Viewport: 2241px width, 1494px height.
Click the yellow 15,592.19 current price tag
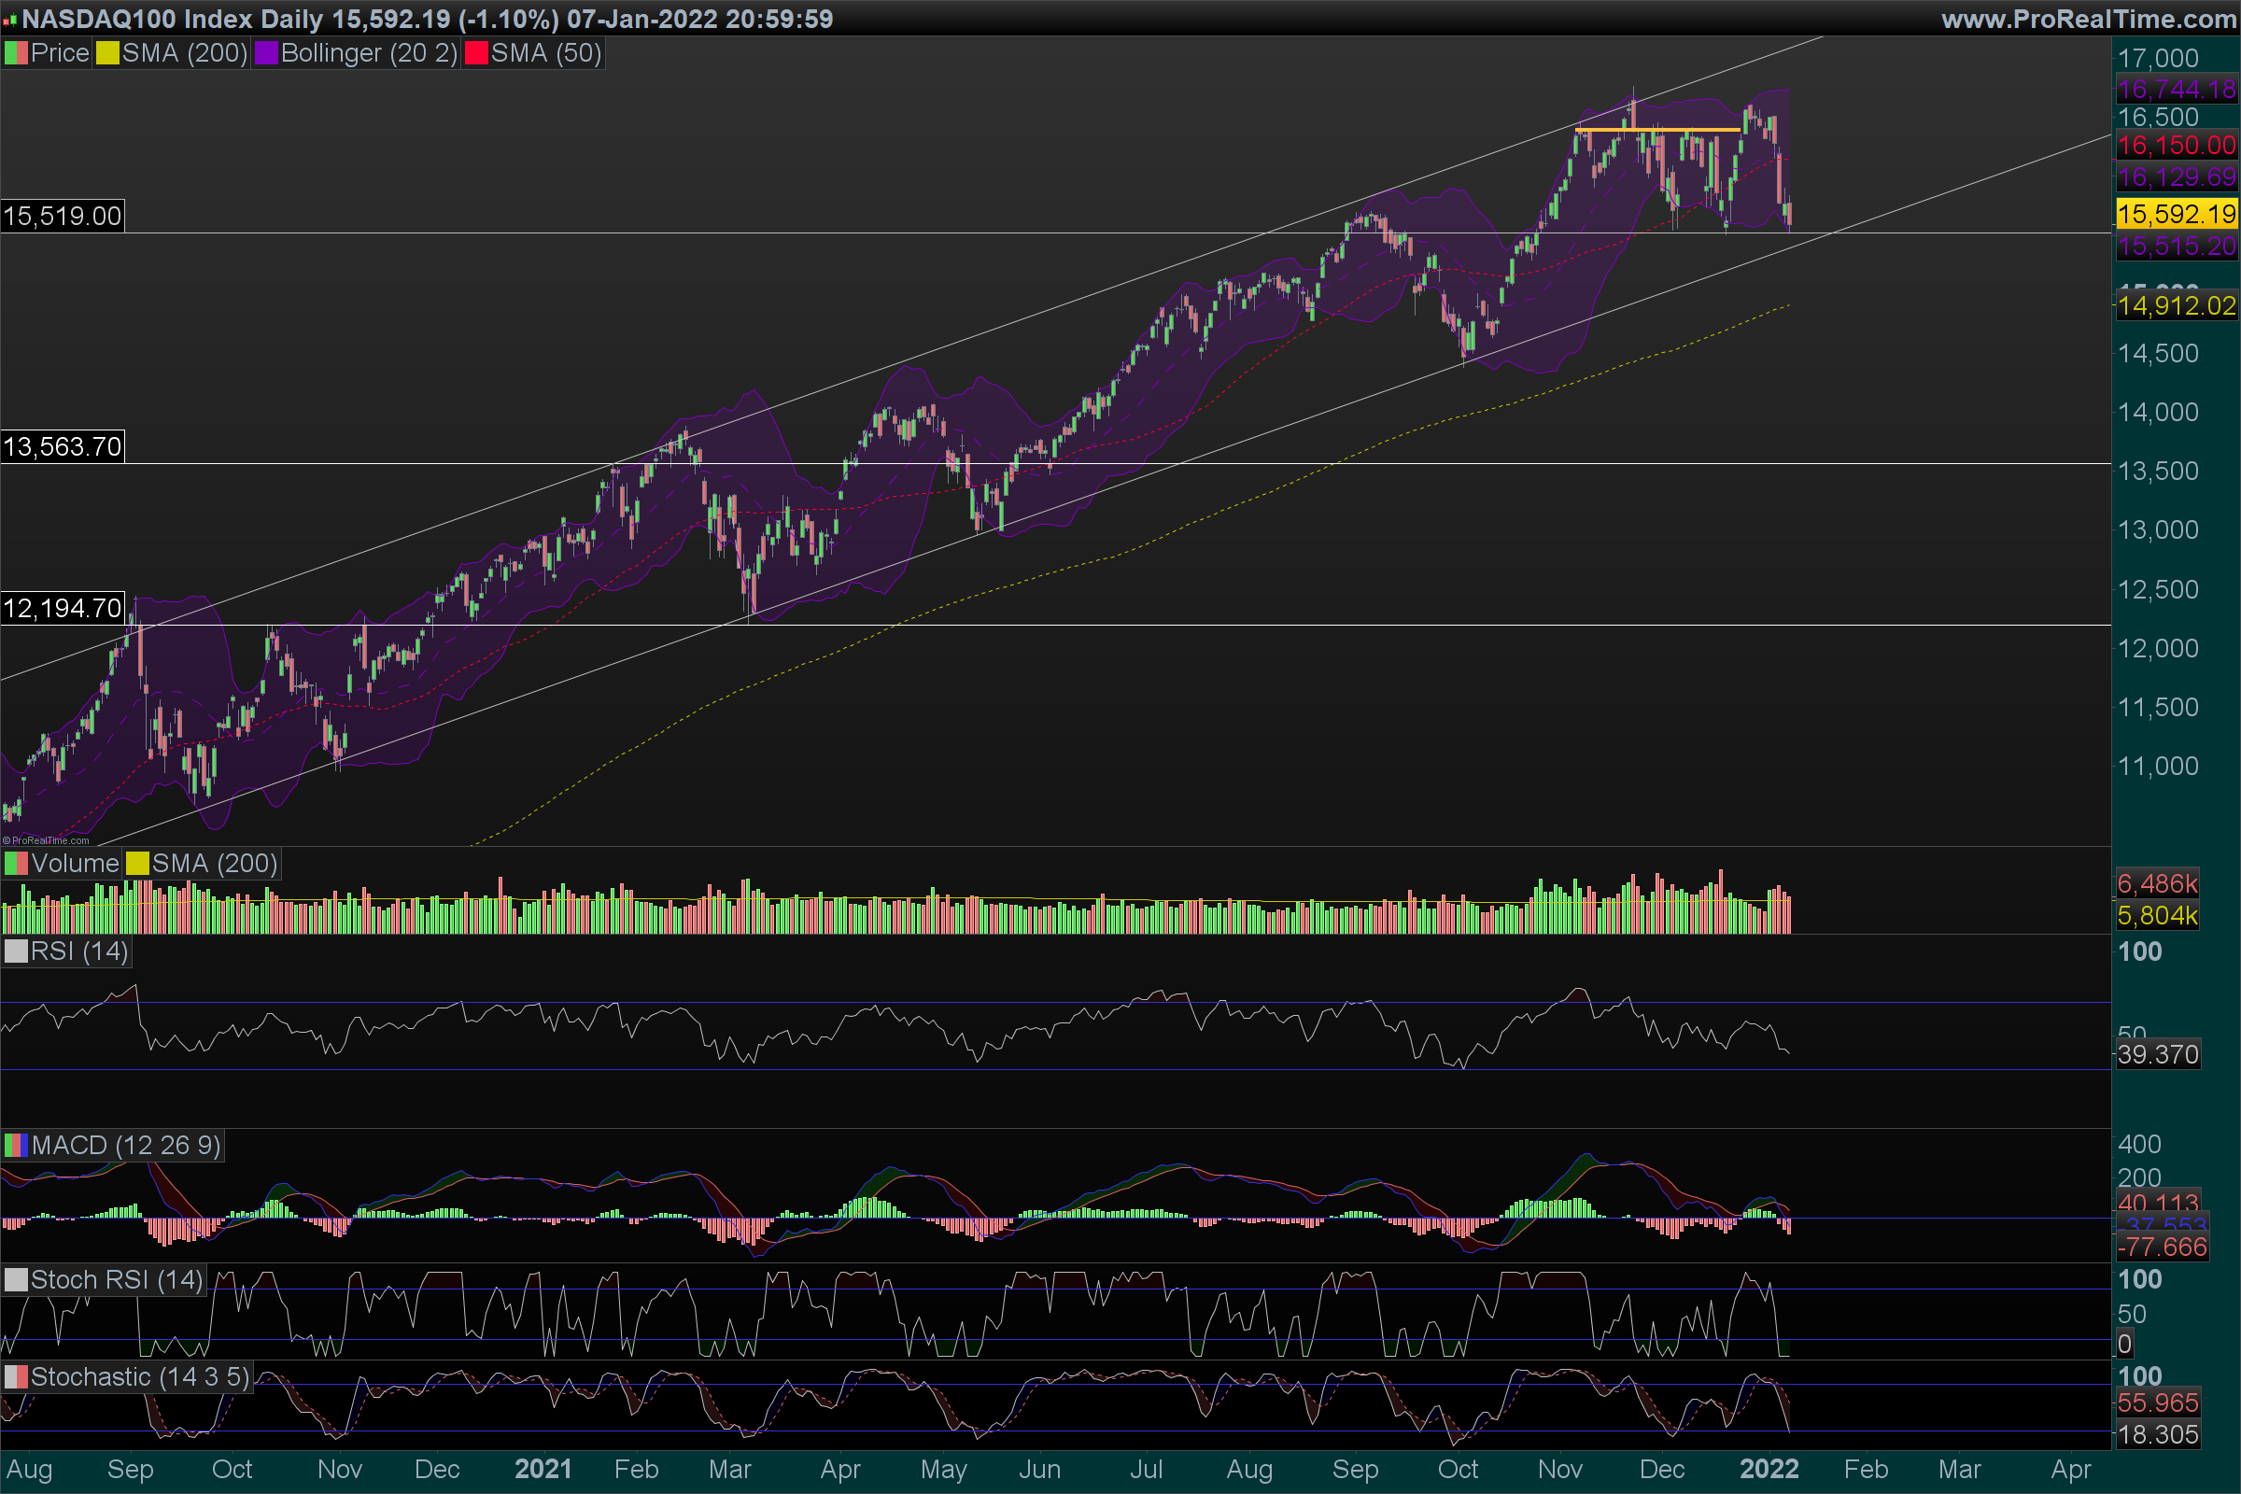coord(2177,214)
